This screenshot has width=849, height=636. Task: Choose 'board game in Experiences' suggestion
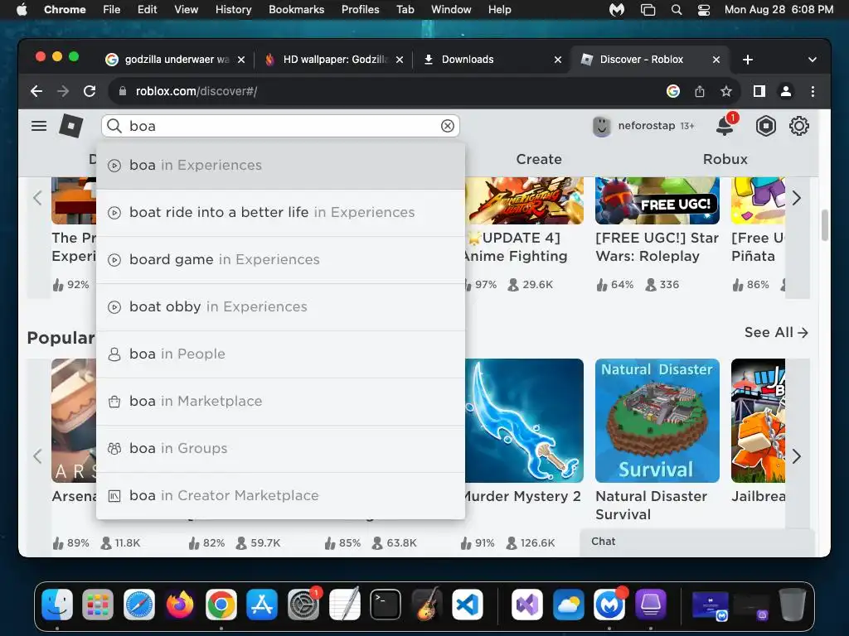280,259
